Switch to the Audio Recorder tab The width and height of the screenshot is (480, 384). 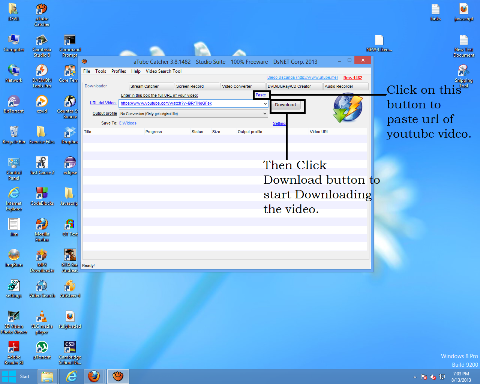(346, 86)
